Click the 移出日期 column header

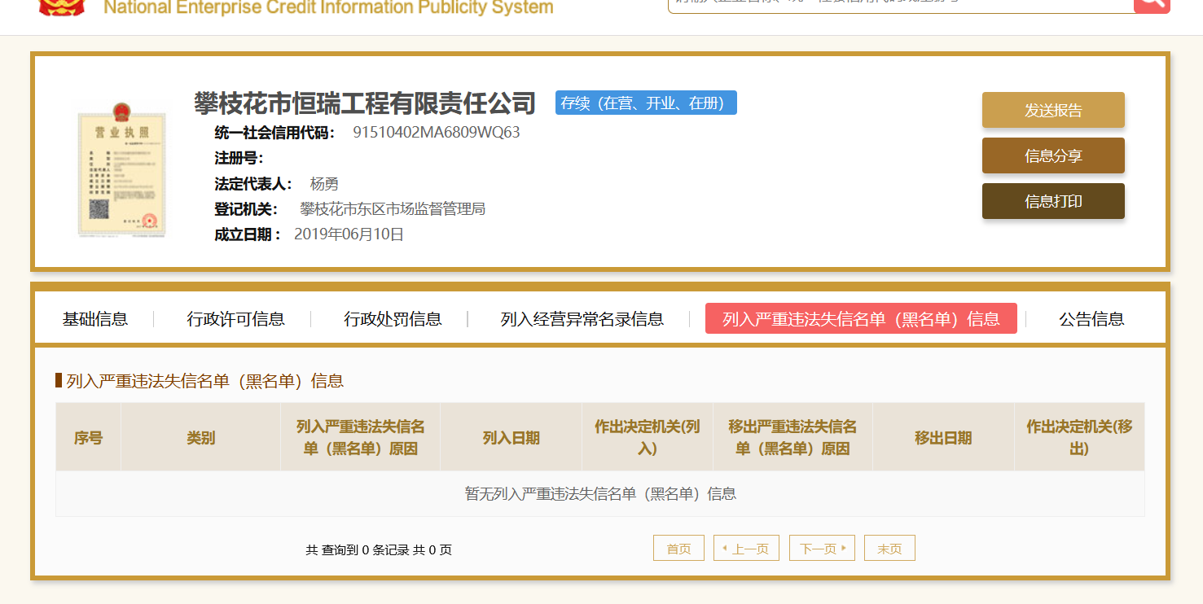943,437
